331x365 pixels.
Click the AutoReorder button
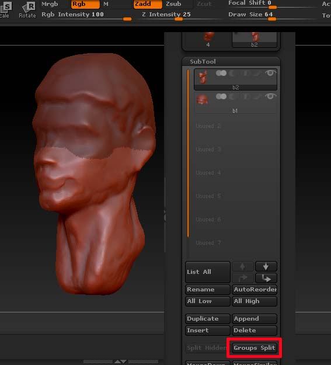point(255,290)
